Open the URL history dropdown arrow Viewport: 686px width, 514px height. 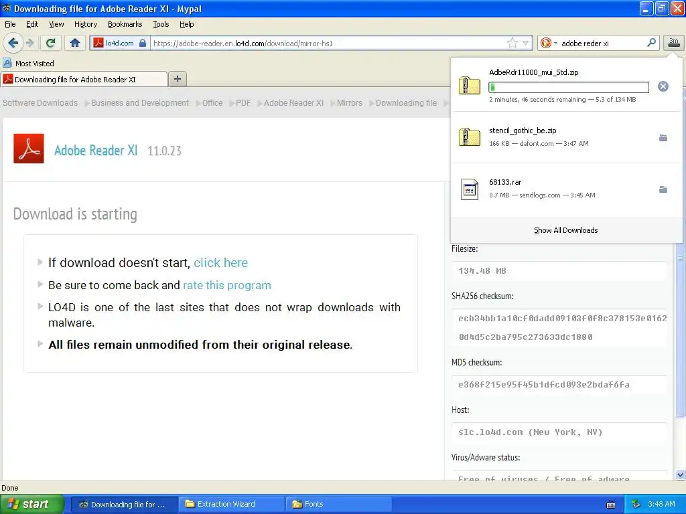(526, 43)
